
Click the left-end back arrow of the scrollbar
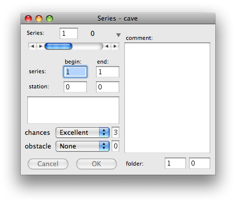pos(32,46)
